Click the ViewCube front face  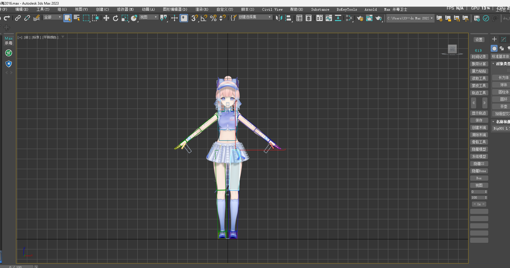[452, 49]
